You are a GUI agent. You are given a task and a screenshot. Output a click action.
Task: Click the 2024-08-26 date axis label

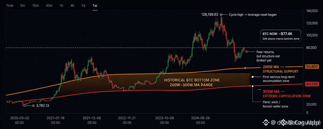(200, 120)
